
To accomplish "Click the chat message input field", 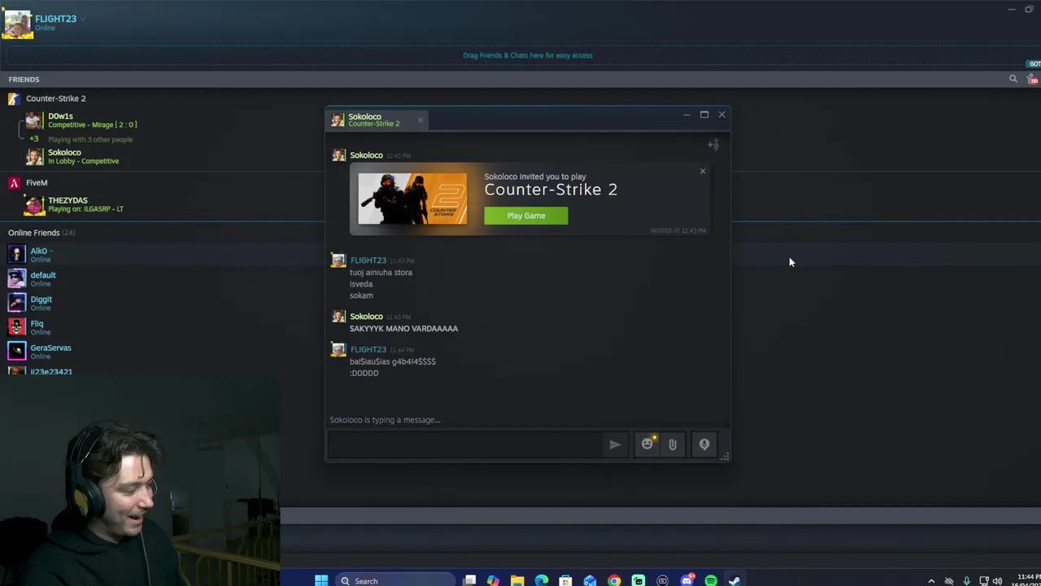I will pyautogui.click(x=465, y=444).
